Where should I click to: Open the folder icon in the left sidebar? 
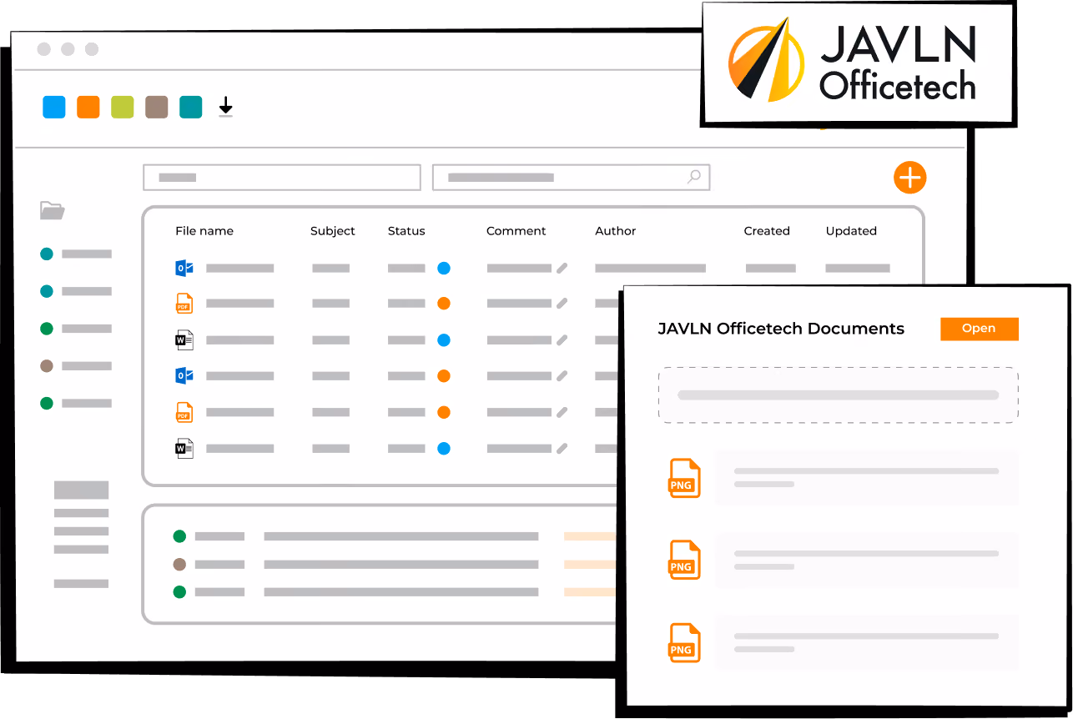53,210
